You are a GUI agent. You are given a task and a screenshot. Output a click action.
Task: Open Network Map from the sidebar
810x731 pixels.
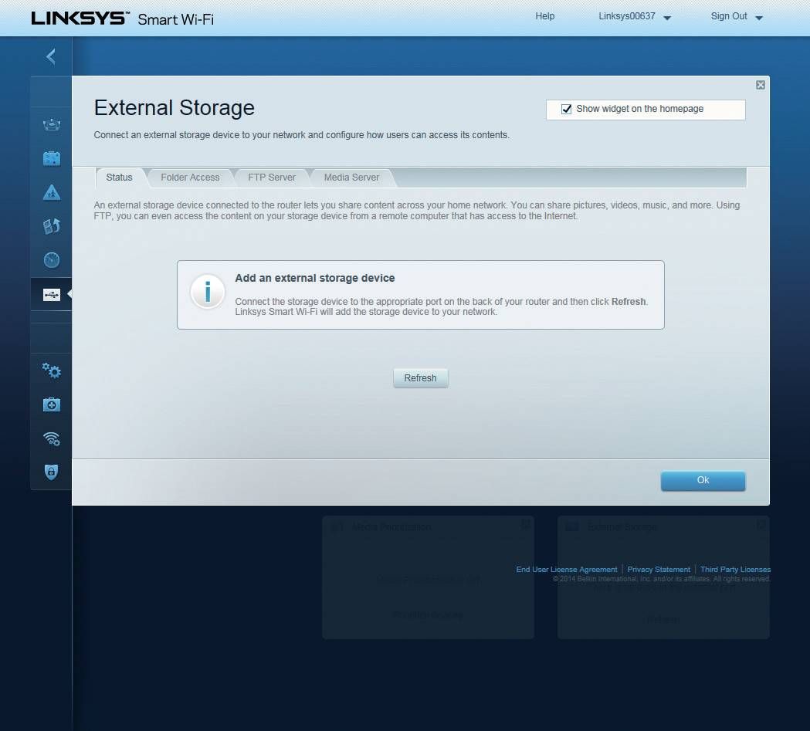tap(51, 125)
